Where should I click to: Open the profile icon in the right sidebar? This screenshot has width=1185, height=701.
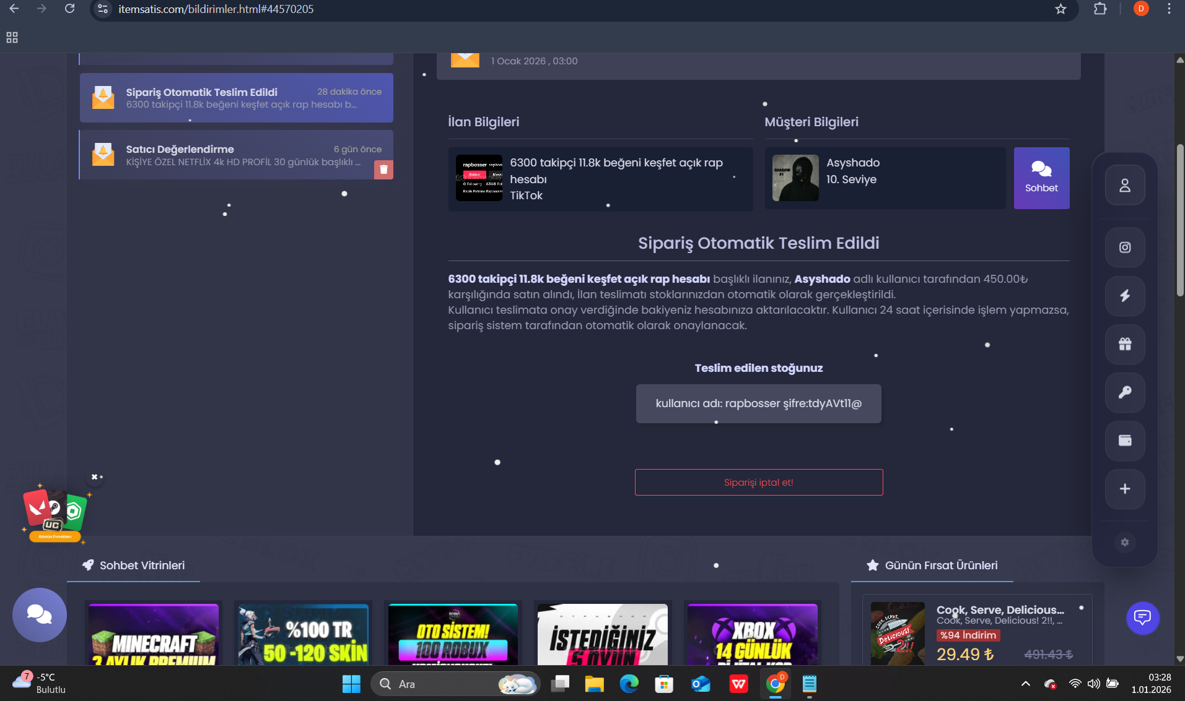pos(1125,185)
